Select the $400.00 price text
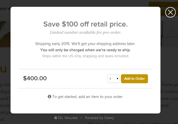Screen dimensions: 178x124 tap(35, 78)
